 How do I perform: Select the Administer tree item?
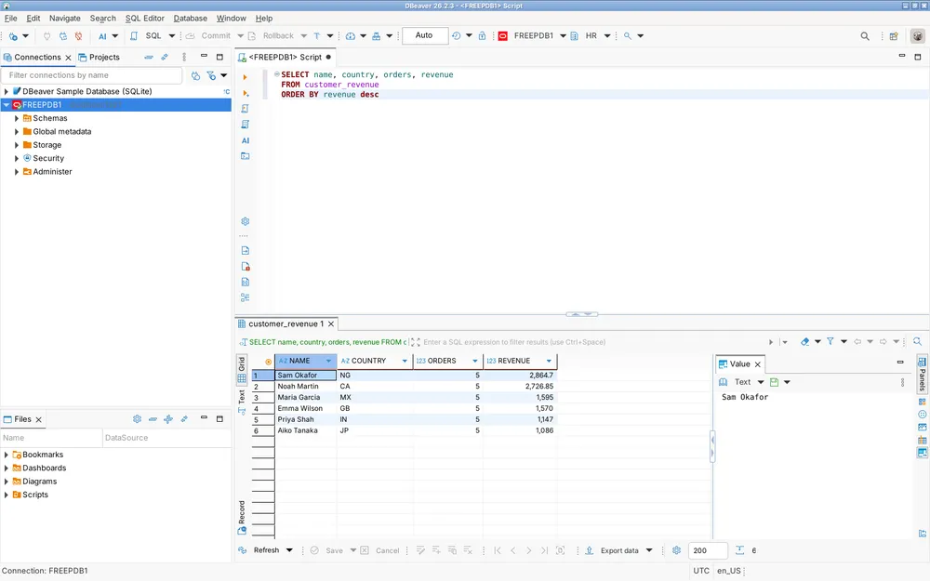(52, 172)
